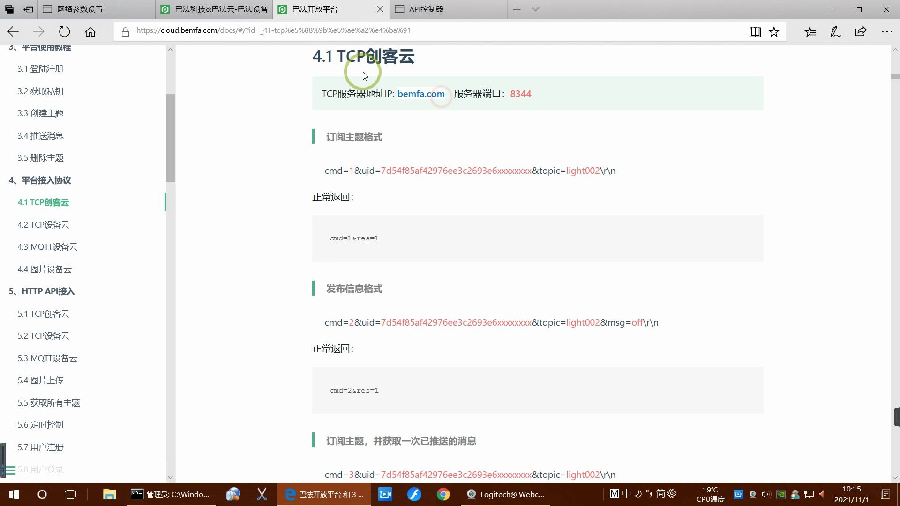Open the volume control tray icon
The height and width of the screenshot is (506, 900).
(766, 494)
